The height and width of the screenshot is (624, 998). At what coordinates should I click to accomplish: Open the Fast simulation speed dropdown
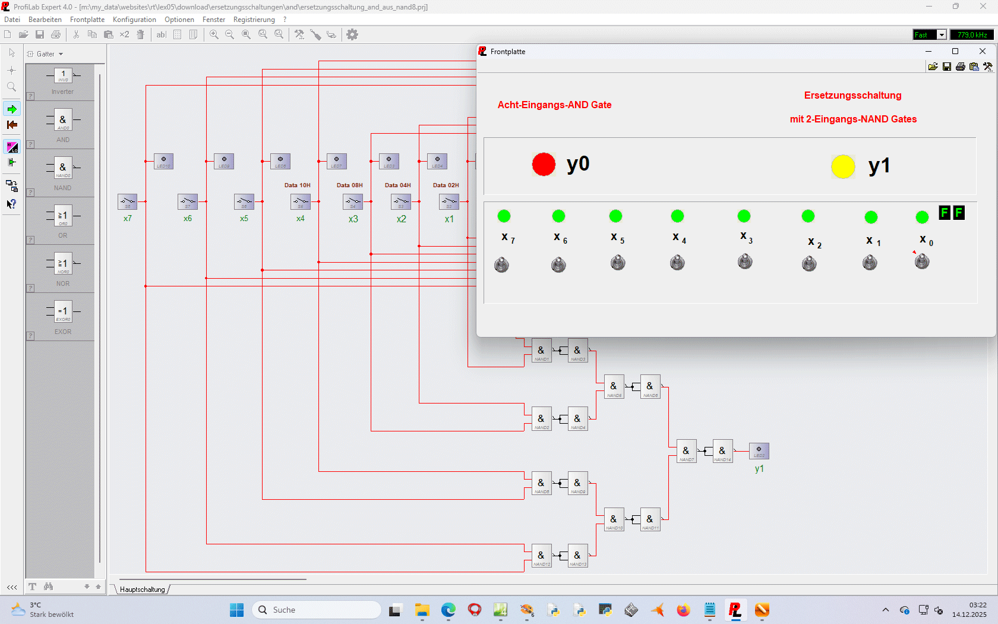click(942, 35)
